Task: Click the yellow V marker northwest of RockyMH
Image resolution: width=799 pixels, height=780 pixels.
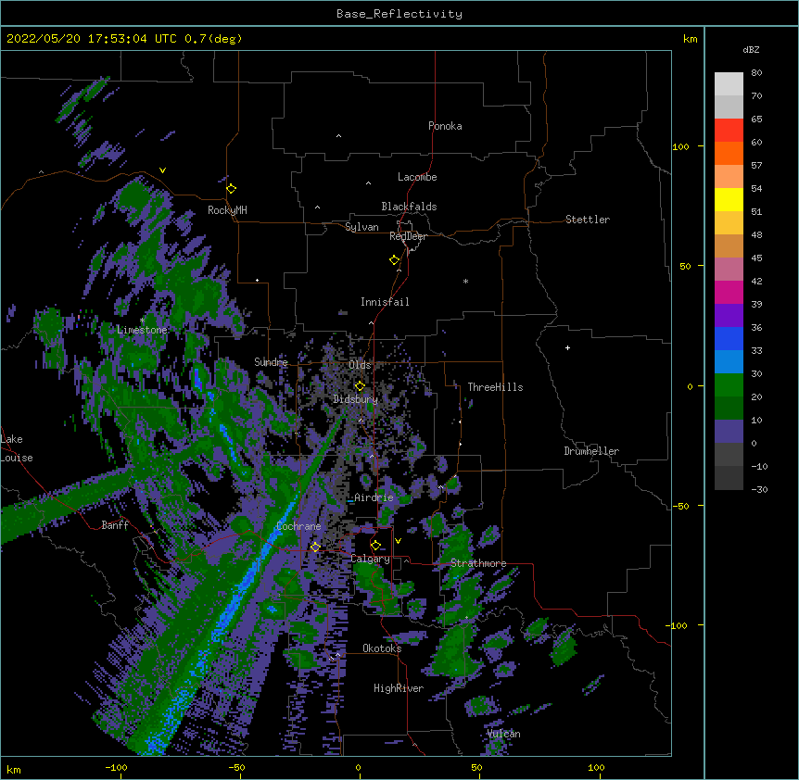Action: (x=162, y=170)
